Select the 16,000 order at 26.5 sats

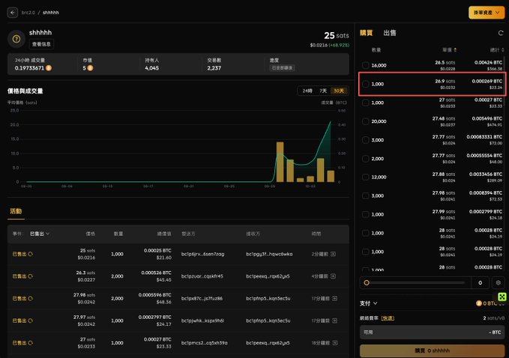[366, 65]
